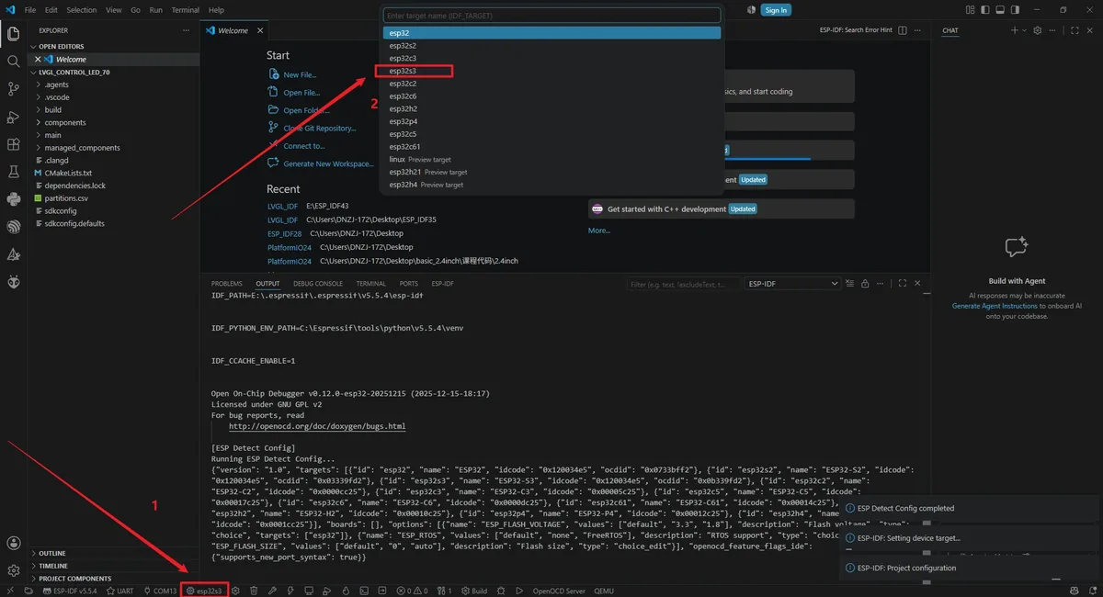Viewport: 1103px width, 597px height.
Task: Open the Selection menu
Action: point(81,10)
